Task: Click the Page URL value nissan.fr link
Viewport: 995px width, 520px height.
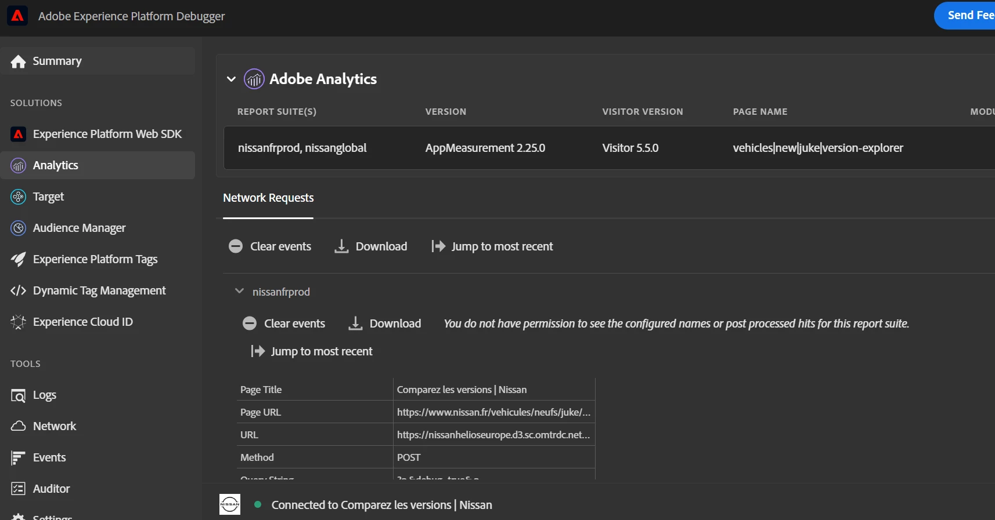Action: [493, 412]
